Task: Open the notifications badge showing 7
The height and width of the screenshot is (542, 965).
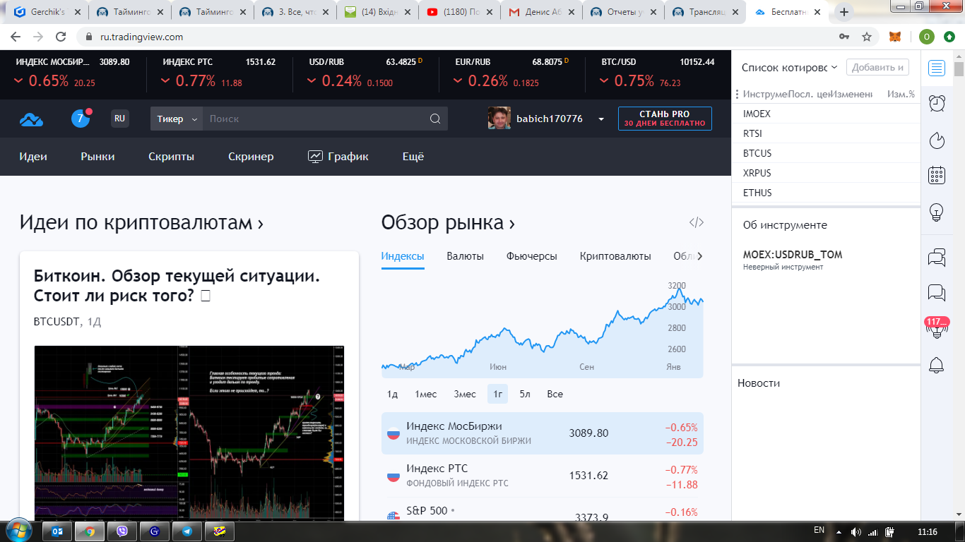Action: [81, 119]
